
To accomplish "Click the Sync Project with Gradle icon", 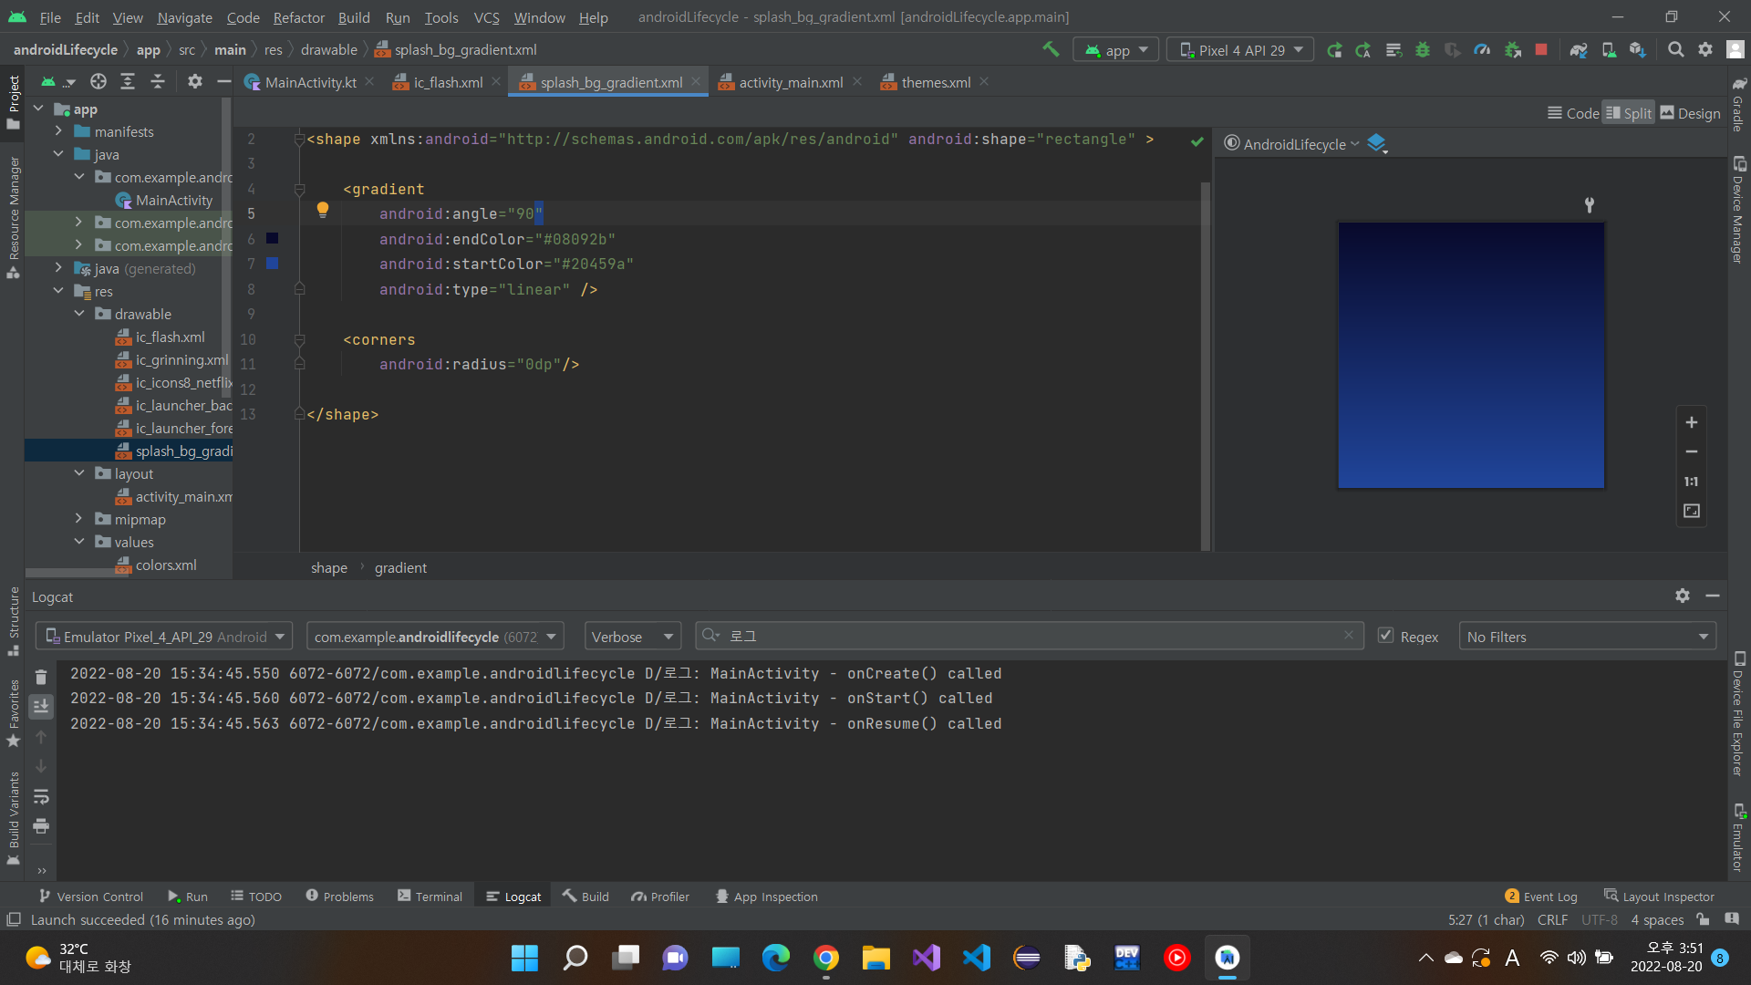I will coord(1579,50).
